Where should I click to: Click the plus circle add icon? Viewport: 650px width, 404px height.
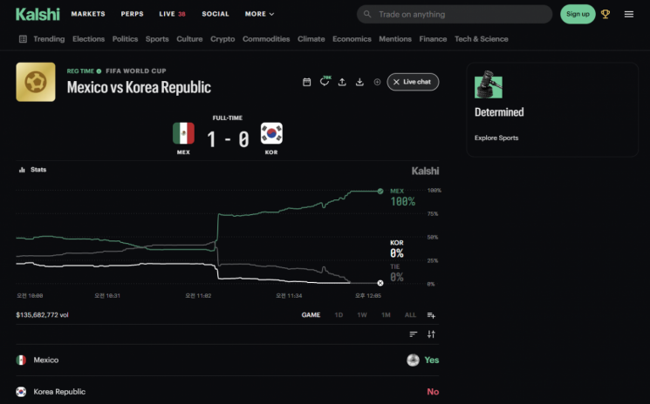pos(377,82)
